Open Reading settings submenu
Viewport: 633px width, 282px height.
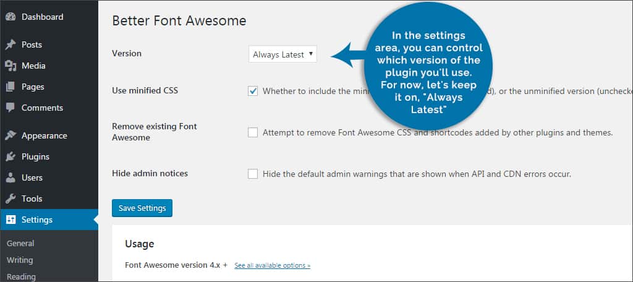pyautogui.click(x=21, y=277)
